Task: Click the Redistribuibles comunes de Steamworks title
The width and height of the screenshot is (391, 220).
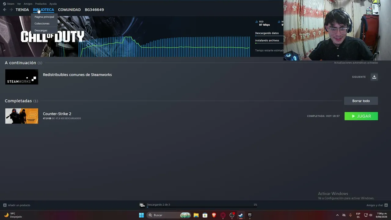Action: coord(77,75)
